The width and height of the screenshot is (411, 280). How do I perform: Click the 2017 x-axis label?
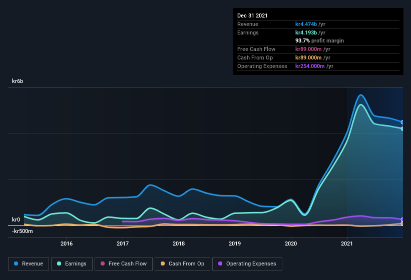click(123, 244)
